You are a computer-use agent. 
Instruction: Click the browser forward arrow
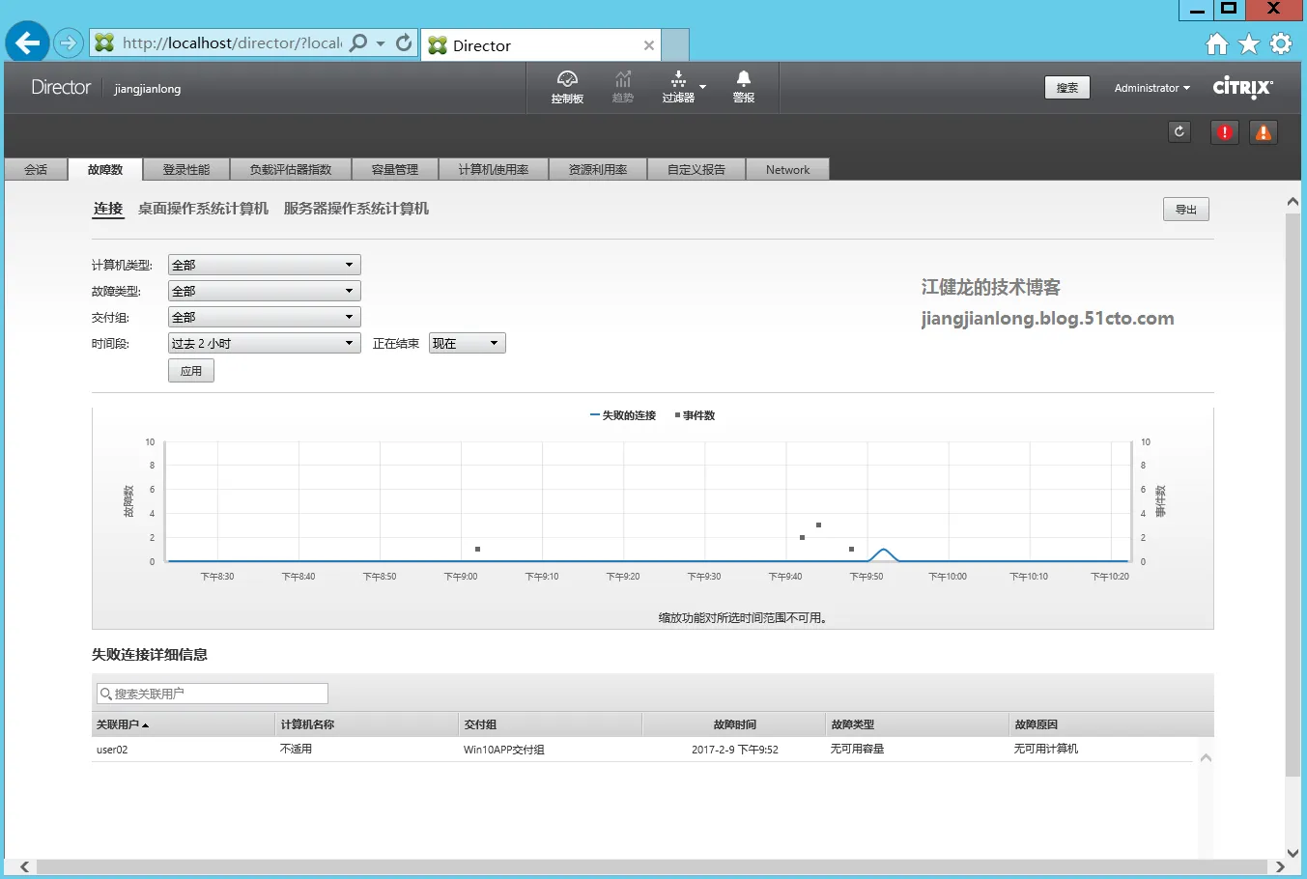click(x=68, y=43)
